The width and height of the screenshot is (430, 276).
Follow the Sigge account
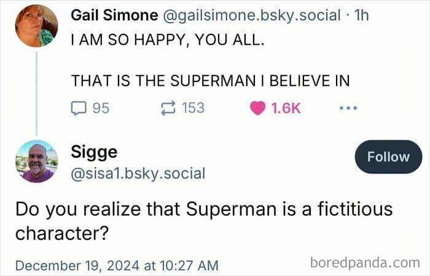pyautogui.click(x=388, y=157)
